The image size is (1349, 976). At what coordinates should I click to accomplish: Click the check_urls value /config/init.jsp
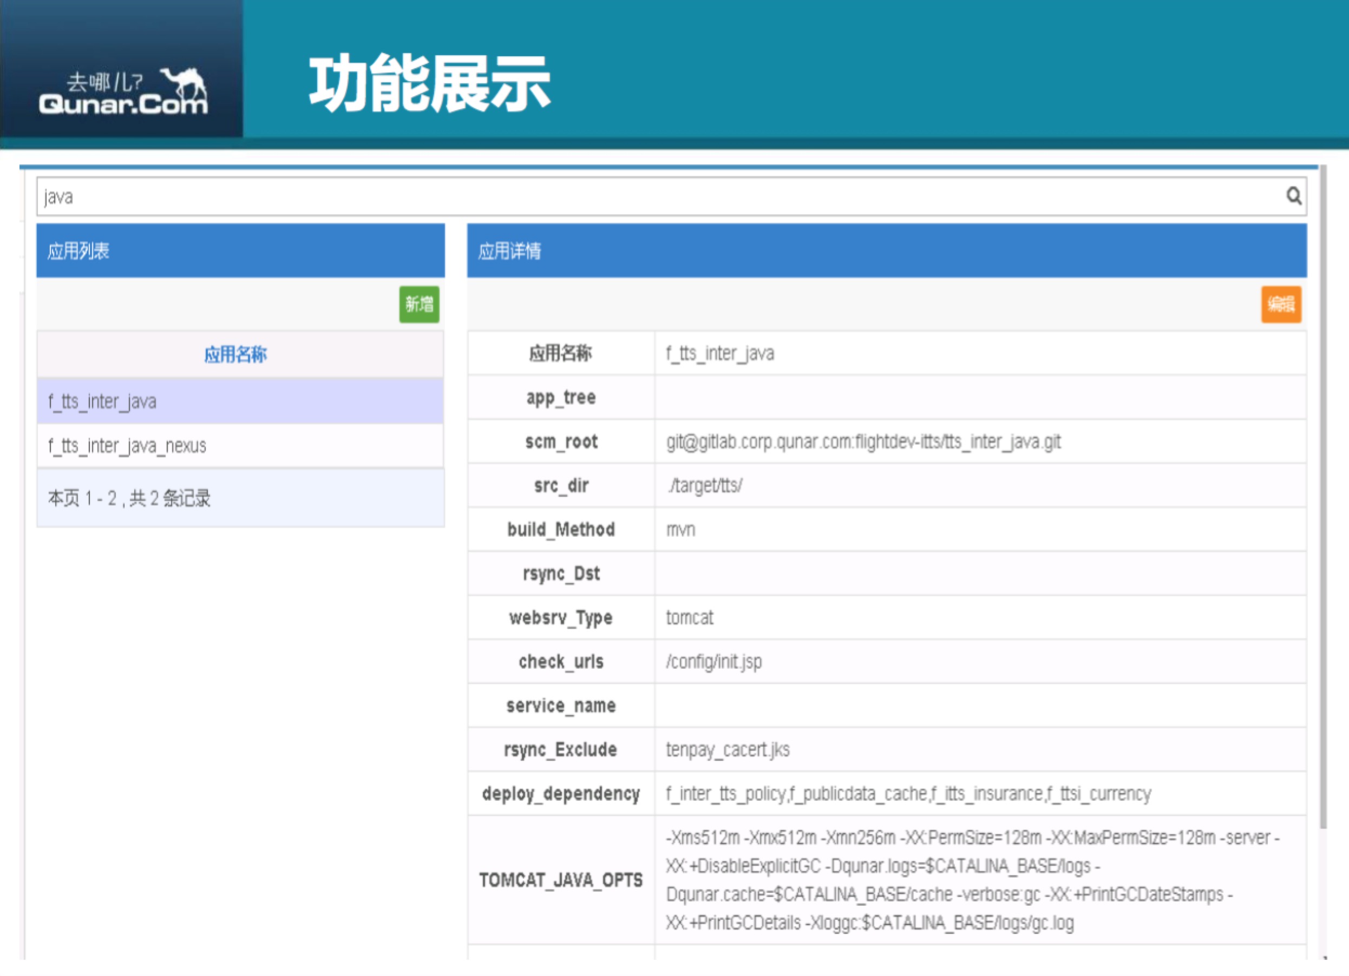click(x=714, y=662)
